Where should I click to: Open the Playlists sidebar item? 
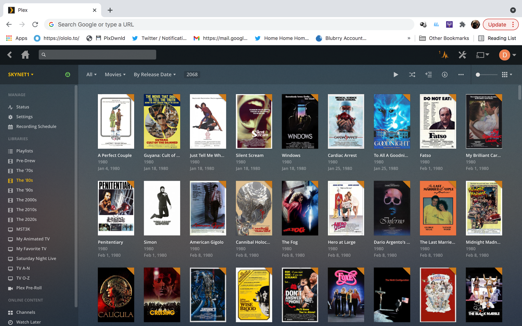click(25, 151)
